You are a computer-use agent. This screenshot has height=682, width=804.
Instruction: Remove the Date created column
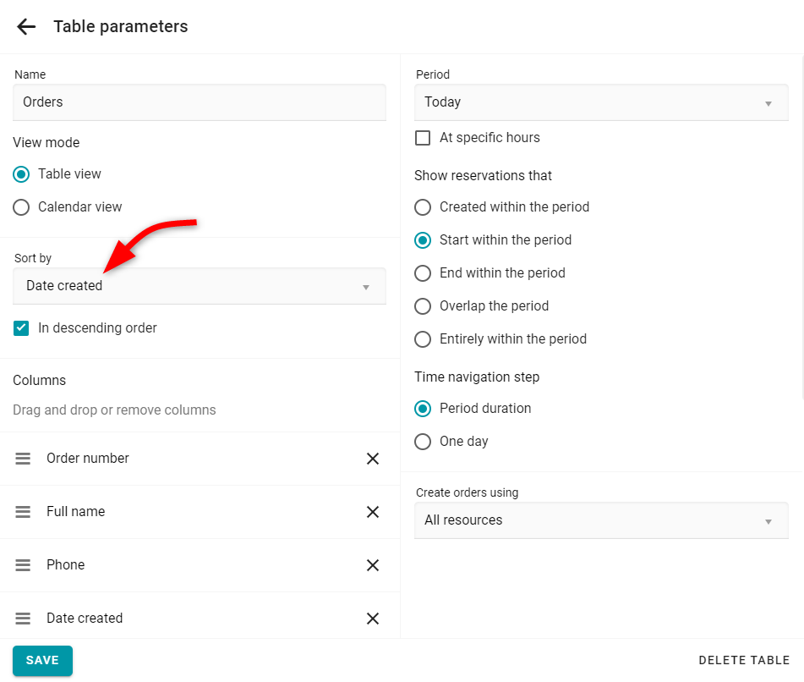373,619
